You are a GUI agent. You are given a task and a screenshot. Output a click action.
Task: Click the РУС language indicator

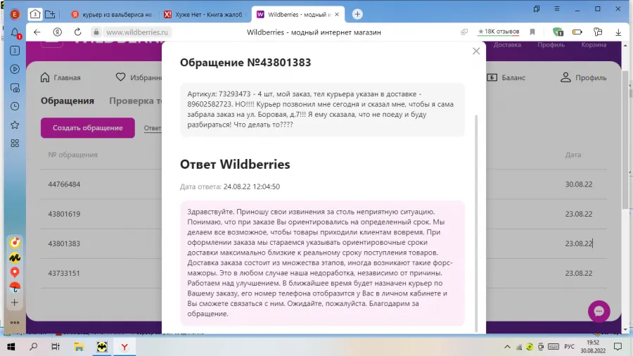click(569, 347)
